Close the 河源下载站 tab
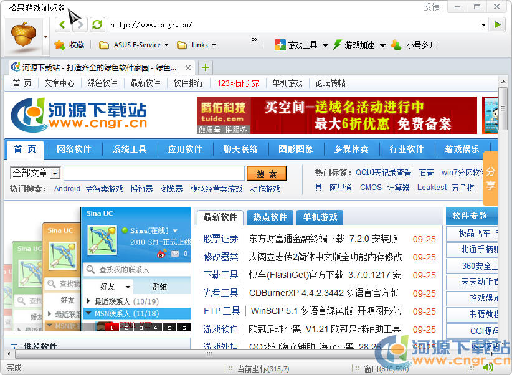The height and width of the screenshot is (375, 512). [188, 68]
